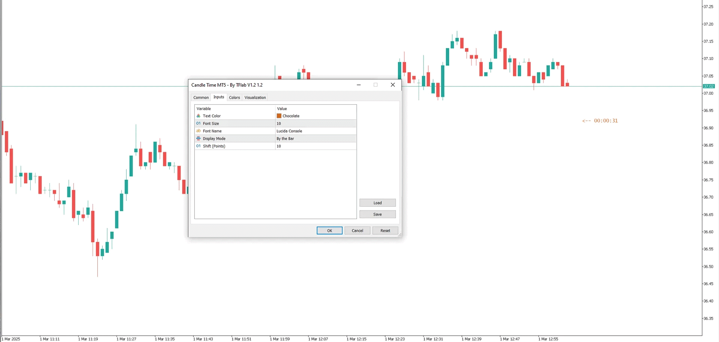Open the Display Mode 'By the Bar' value
The width and height of the screenshot is (719, 342).
(315, 139)
